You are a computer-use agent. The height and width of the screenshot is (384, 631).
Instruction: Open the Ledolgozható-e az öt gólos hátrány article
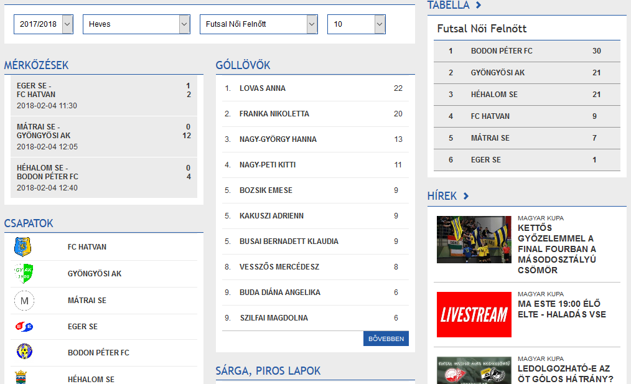(566, 373)
